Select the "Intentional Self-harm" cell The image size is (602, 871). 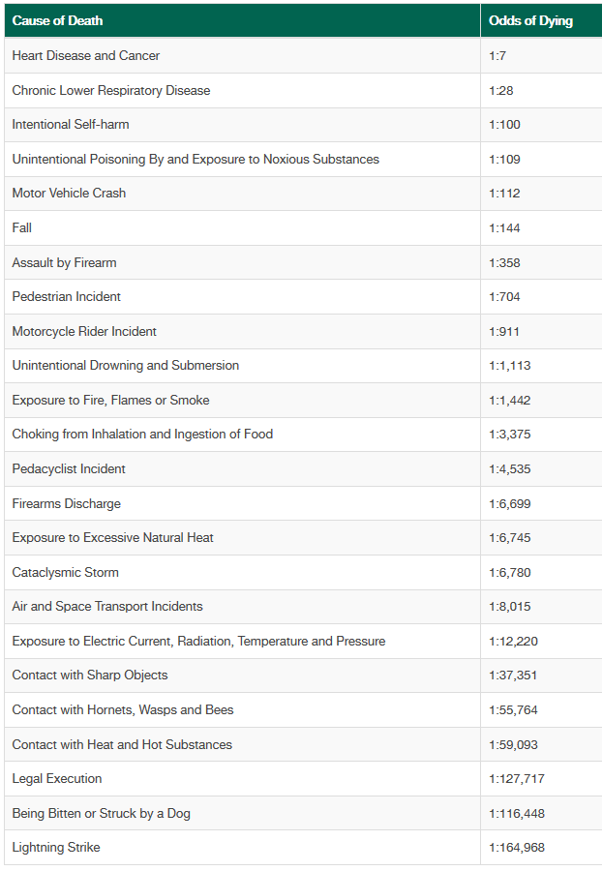71,124
